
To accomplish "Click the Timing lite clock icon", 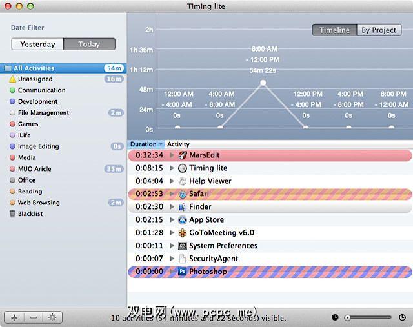I will [x=182, y=168].
